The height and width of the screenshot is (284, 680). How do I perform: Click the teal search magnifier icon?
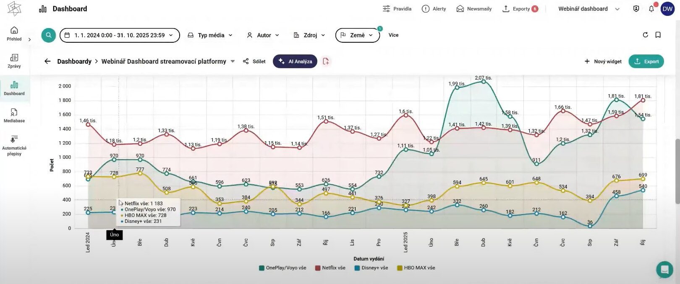click(49, 35)
